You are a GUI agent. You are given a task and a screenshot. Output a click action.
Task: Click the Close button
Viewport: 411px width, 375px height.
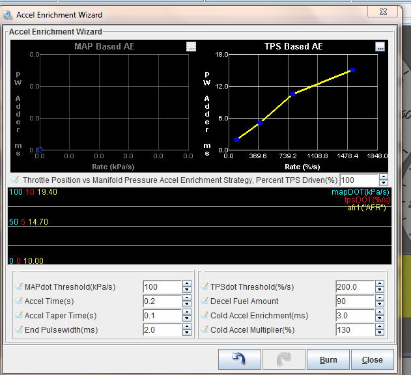pos(372,359)
